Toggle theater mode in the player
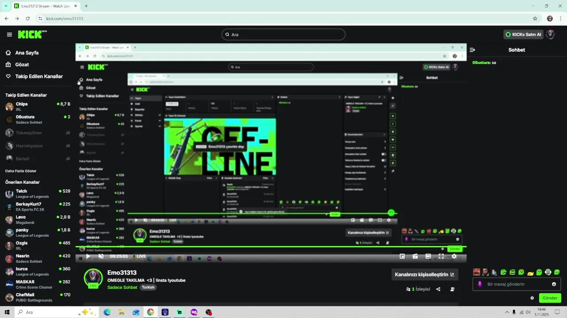 [x=428, y=256]
